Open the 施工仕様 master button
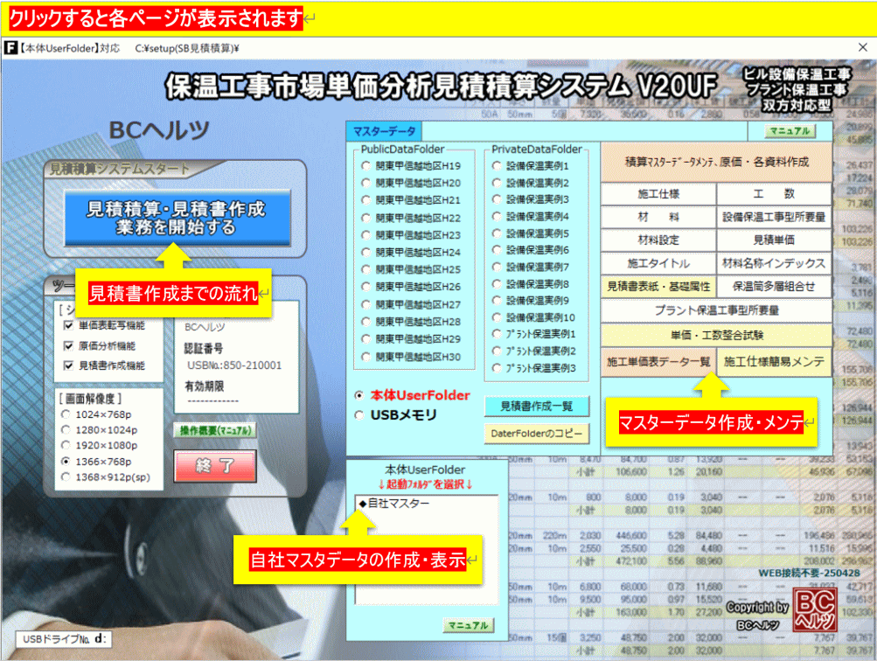877x661 pixels. coord(658,194)
